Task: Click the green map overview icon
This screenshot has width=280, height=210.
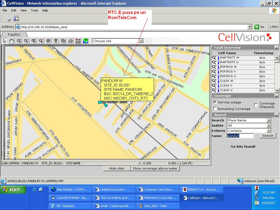Action: 86,41
